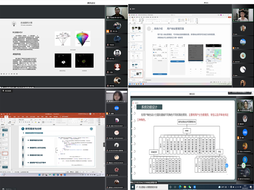Click the round emblem on research-status slide
The image size is (254, 190).
click(x=91, y=129)
